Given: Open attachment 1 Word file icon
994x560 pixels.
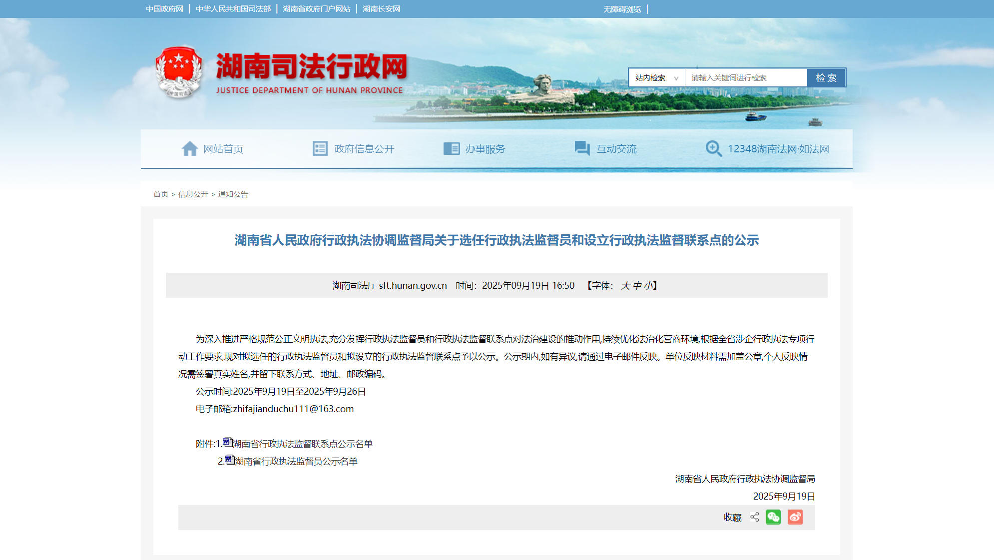Looking at the screenshot, I should pos(228,443).
